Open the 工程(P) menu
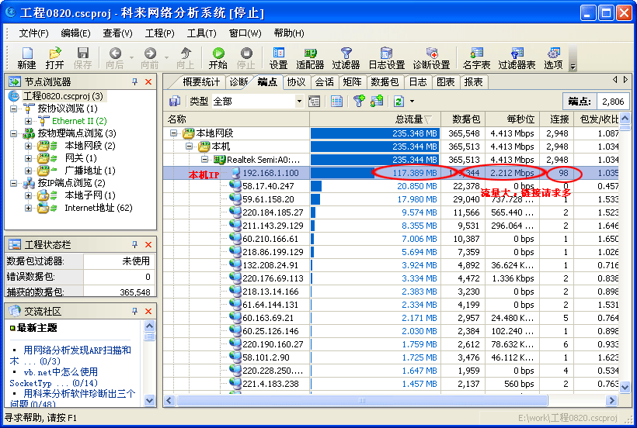The image size is (637, 428). point(160,33)
